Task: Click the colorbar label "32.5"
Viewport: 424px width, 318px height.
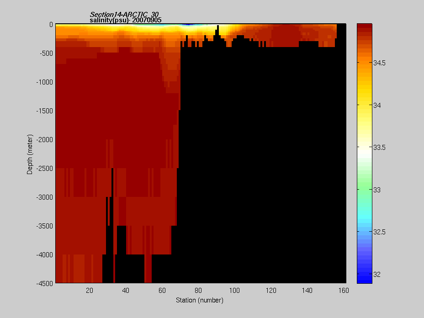Action: pos(379,232)
